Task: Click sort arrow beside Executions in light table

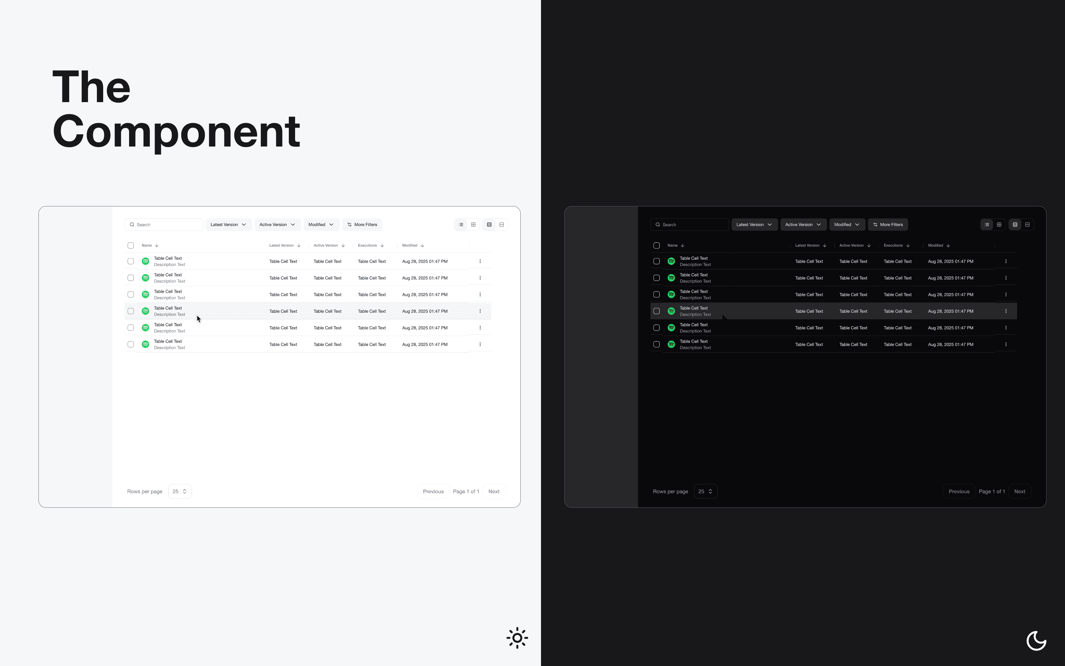Action: pyautogui.click(x=382, y=245)
